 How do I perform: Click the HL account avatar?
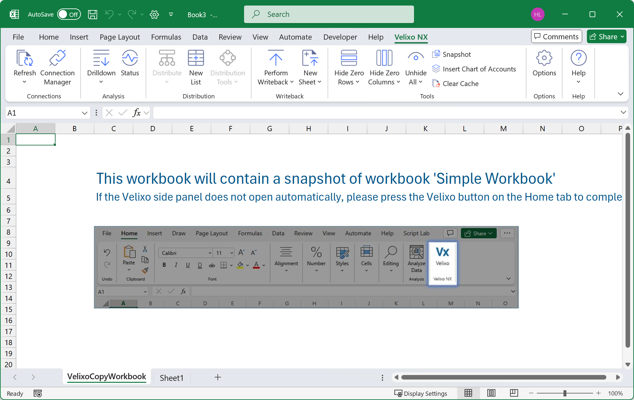click(537, 14)
